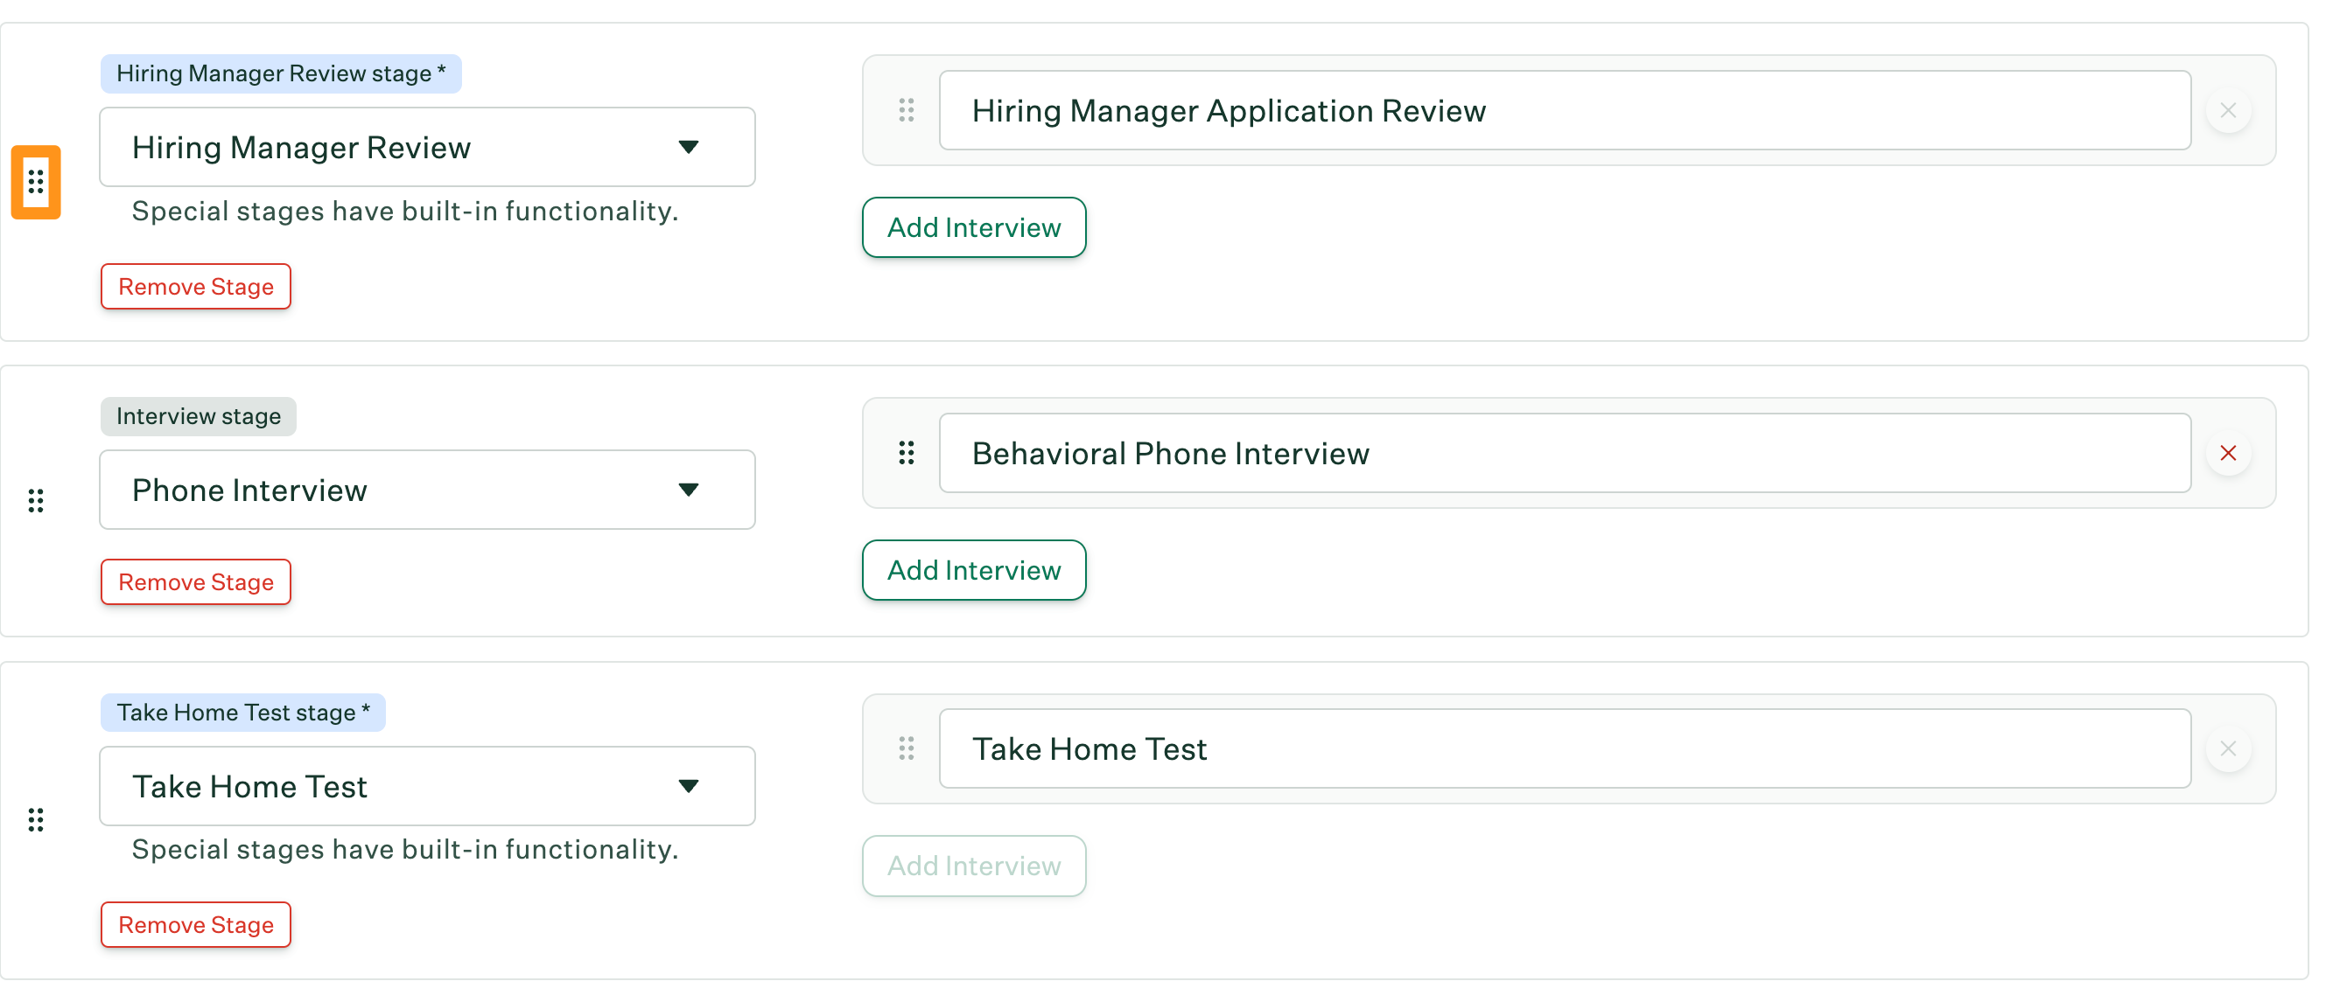Add Interview to Hiring Manager Review stage
2326x995 pixels.
coord(974,227)
